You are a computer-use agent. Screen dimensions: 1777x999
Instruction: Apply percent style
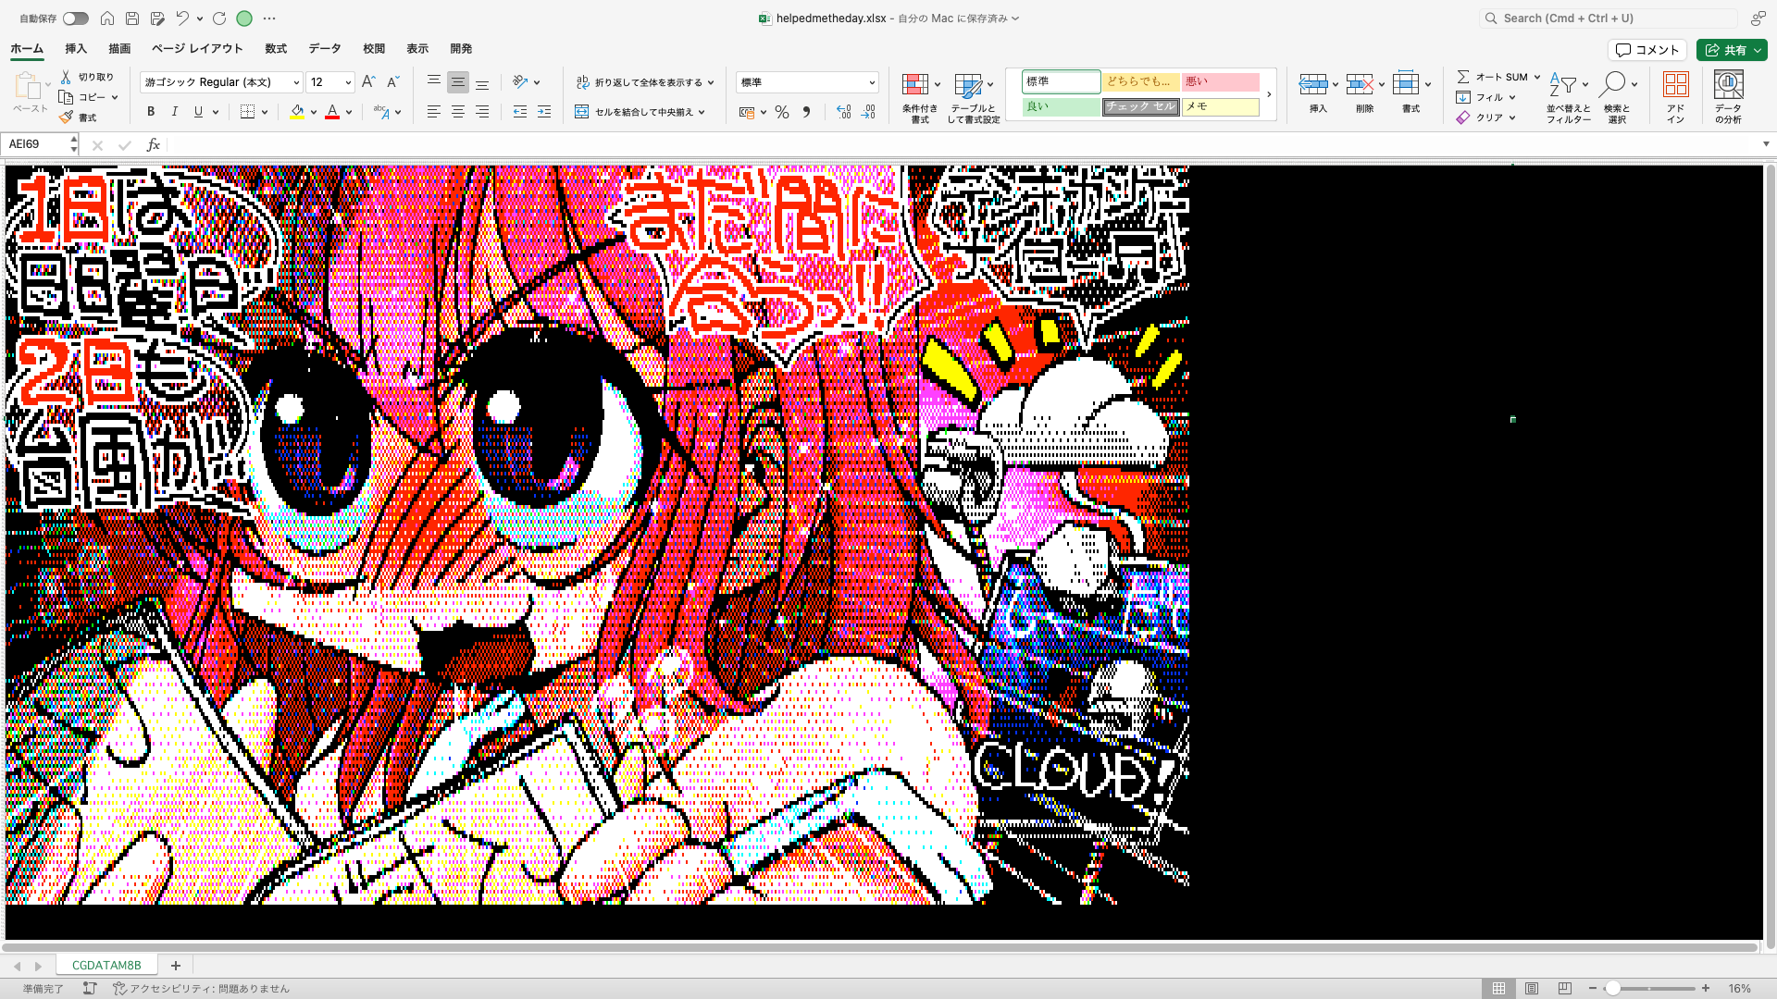782,112
